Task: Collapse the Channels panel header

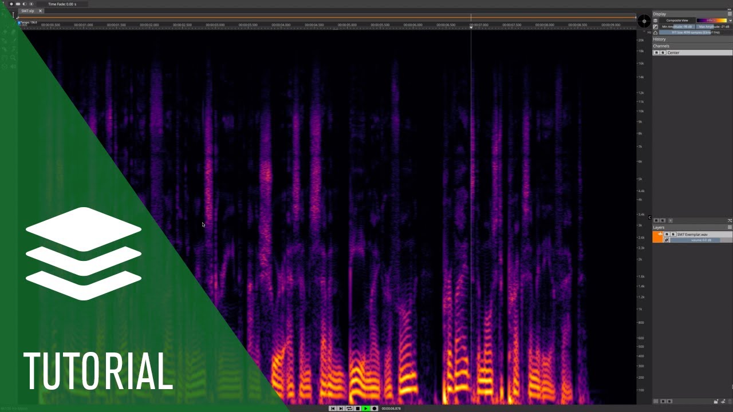Action: pyautogui.click(x=692, y=46)
